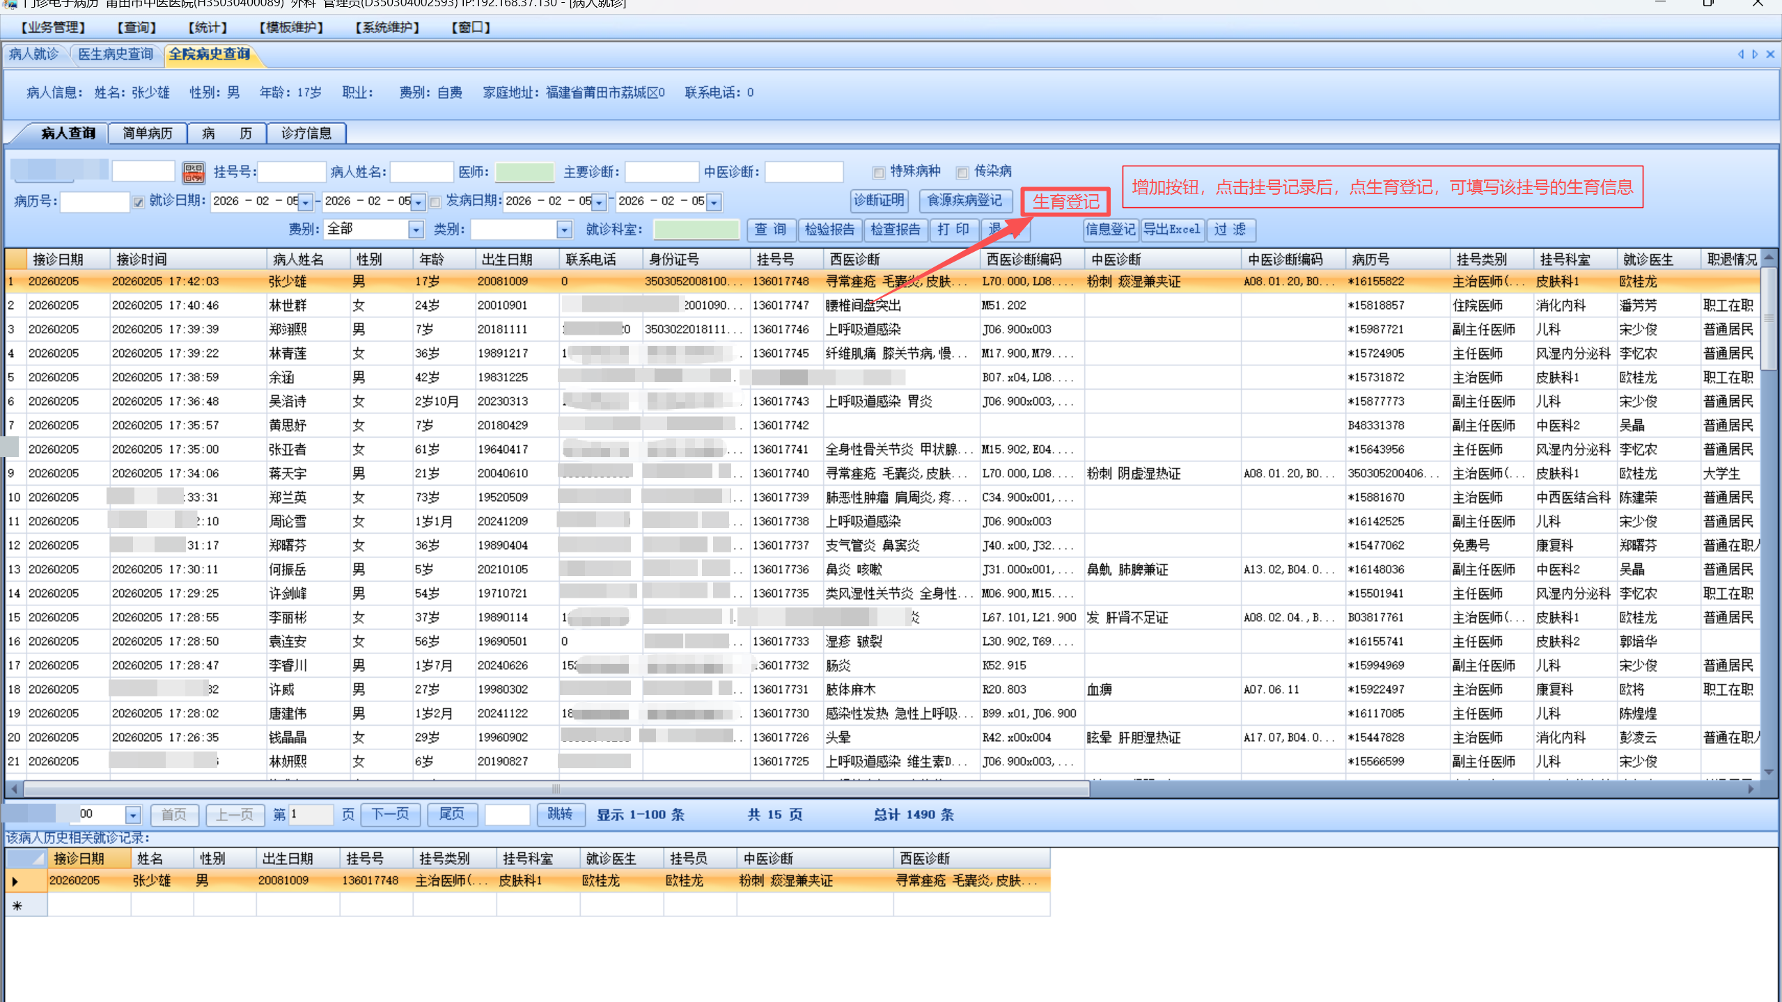
Task: Tick the 特殊病种 checkbox
Action: 879,173
